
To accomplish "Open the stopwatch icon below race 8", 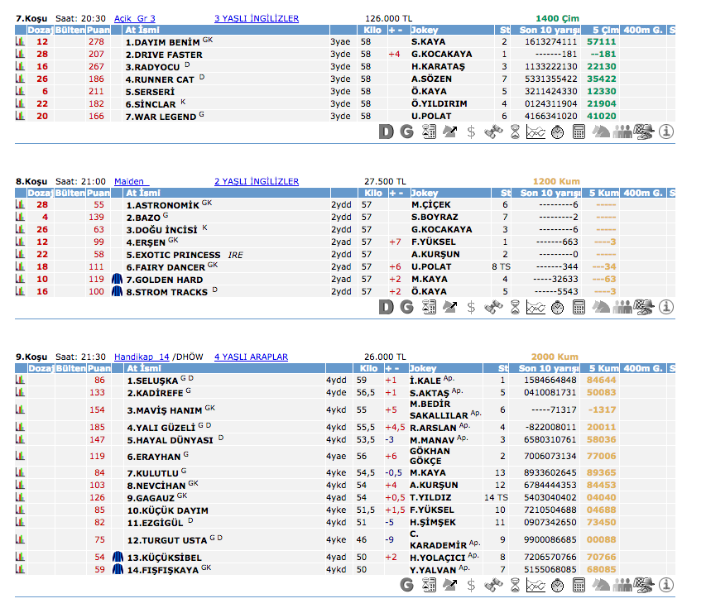I will tap(557, 307).
